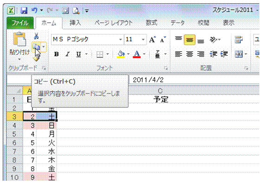Open the データ tab
This screenshot has height=183, width=263.
pos(178,23)
